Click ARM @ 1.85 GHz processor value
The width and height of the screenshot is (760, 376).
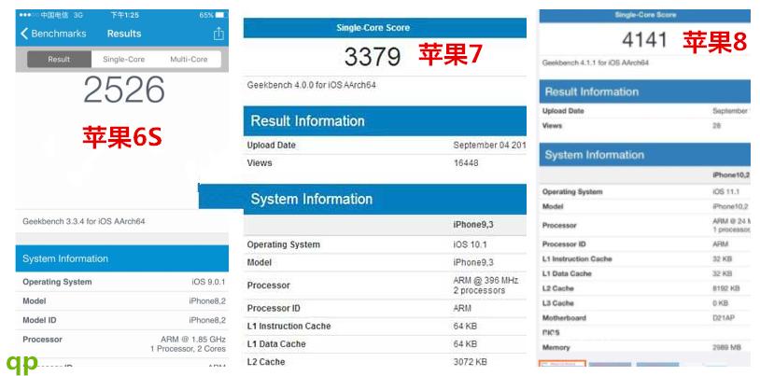point(193,340)
